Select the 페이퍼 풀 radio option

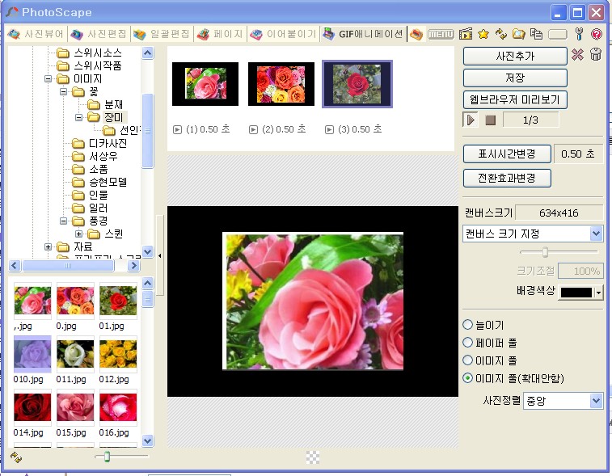(x=467, y=343)
